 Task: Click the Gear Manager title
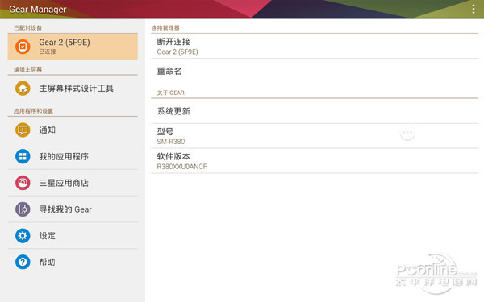pyautogui.click(x=38, y=10)
